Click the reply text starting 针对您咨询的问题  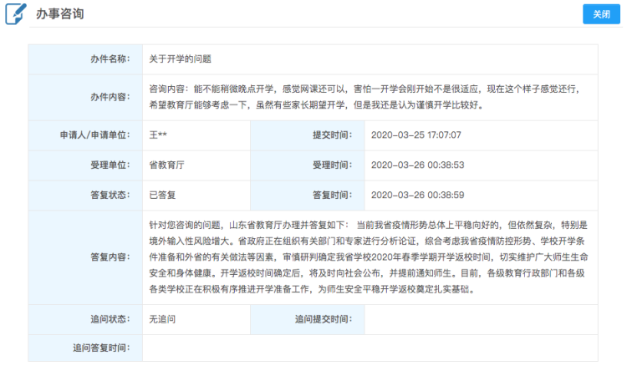click(369, 257)
